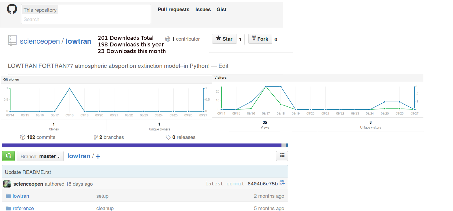Click the purple language breakdown bar

(x=141, y=145)
